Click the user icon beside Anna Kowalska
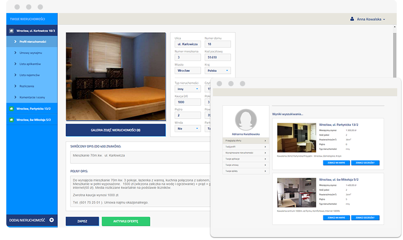This screenshot has height=240, width=403. click(x=352, y=19)
